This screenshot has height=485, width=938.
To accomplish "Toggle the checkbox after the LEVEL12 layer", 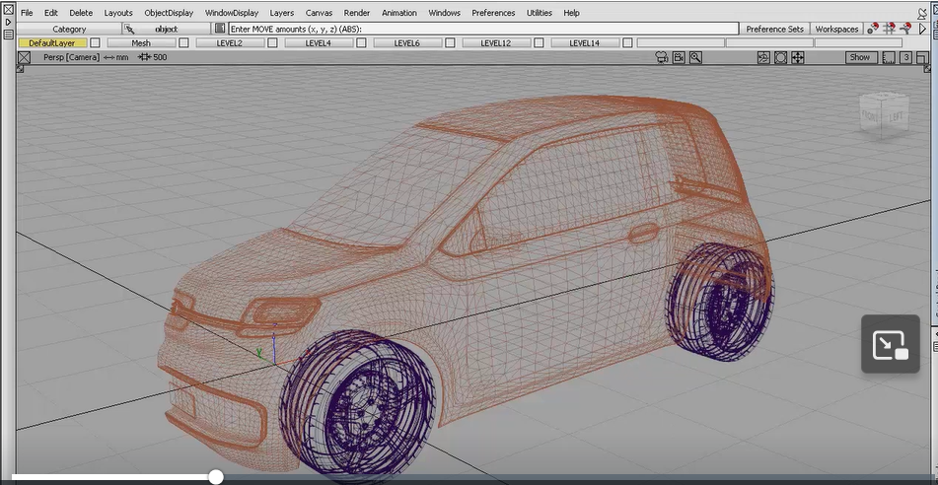I will click(539, 43).
